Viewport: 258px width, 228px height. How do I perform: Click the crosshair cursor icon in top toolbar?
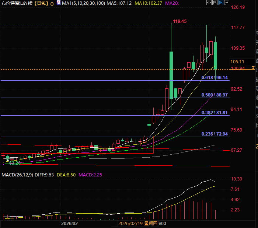point(209,3)
